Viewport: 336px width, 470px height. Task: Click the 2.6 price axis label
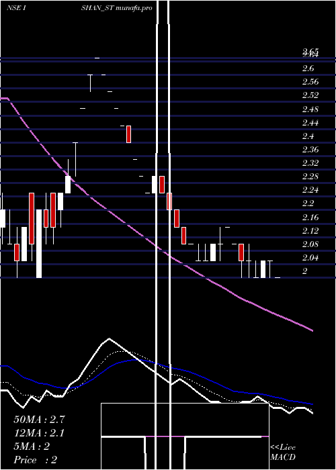[x=308, y=68]
